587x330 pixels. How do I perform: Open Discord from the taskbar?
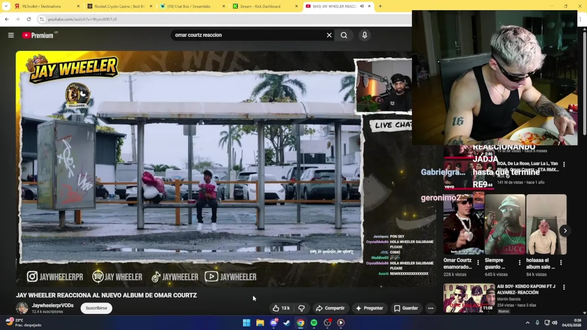tap(273, 323)
